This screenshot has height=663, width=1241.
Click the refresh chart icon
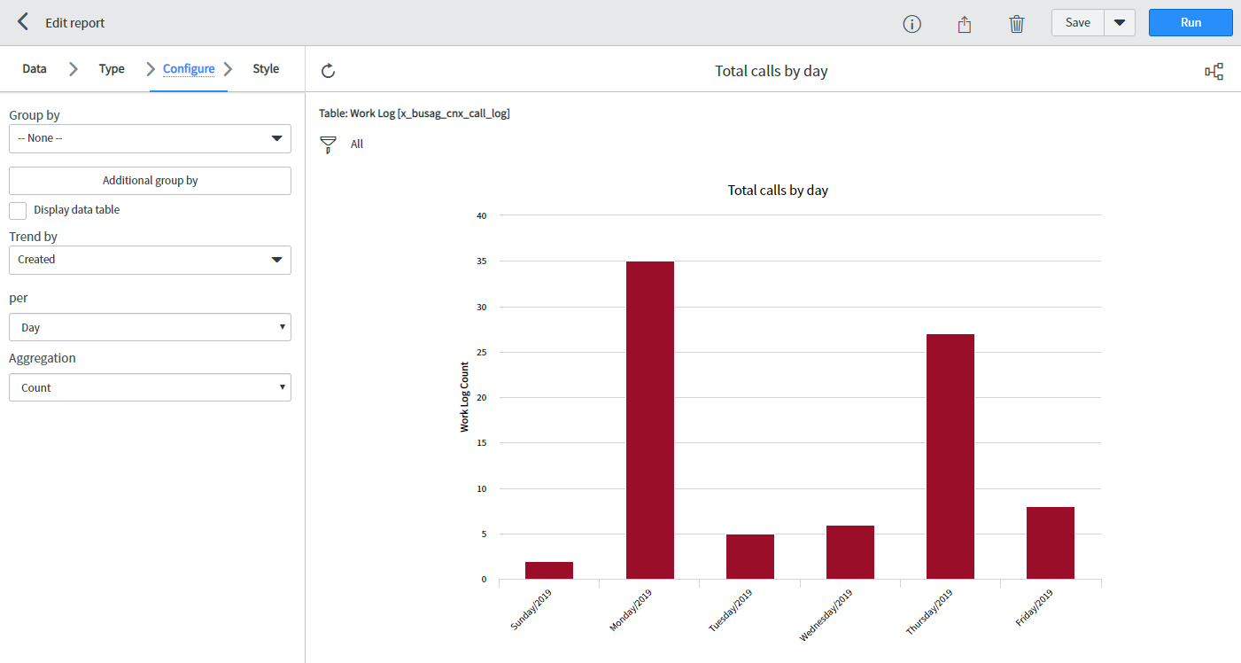(x=328, y=71)
